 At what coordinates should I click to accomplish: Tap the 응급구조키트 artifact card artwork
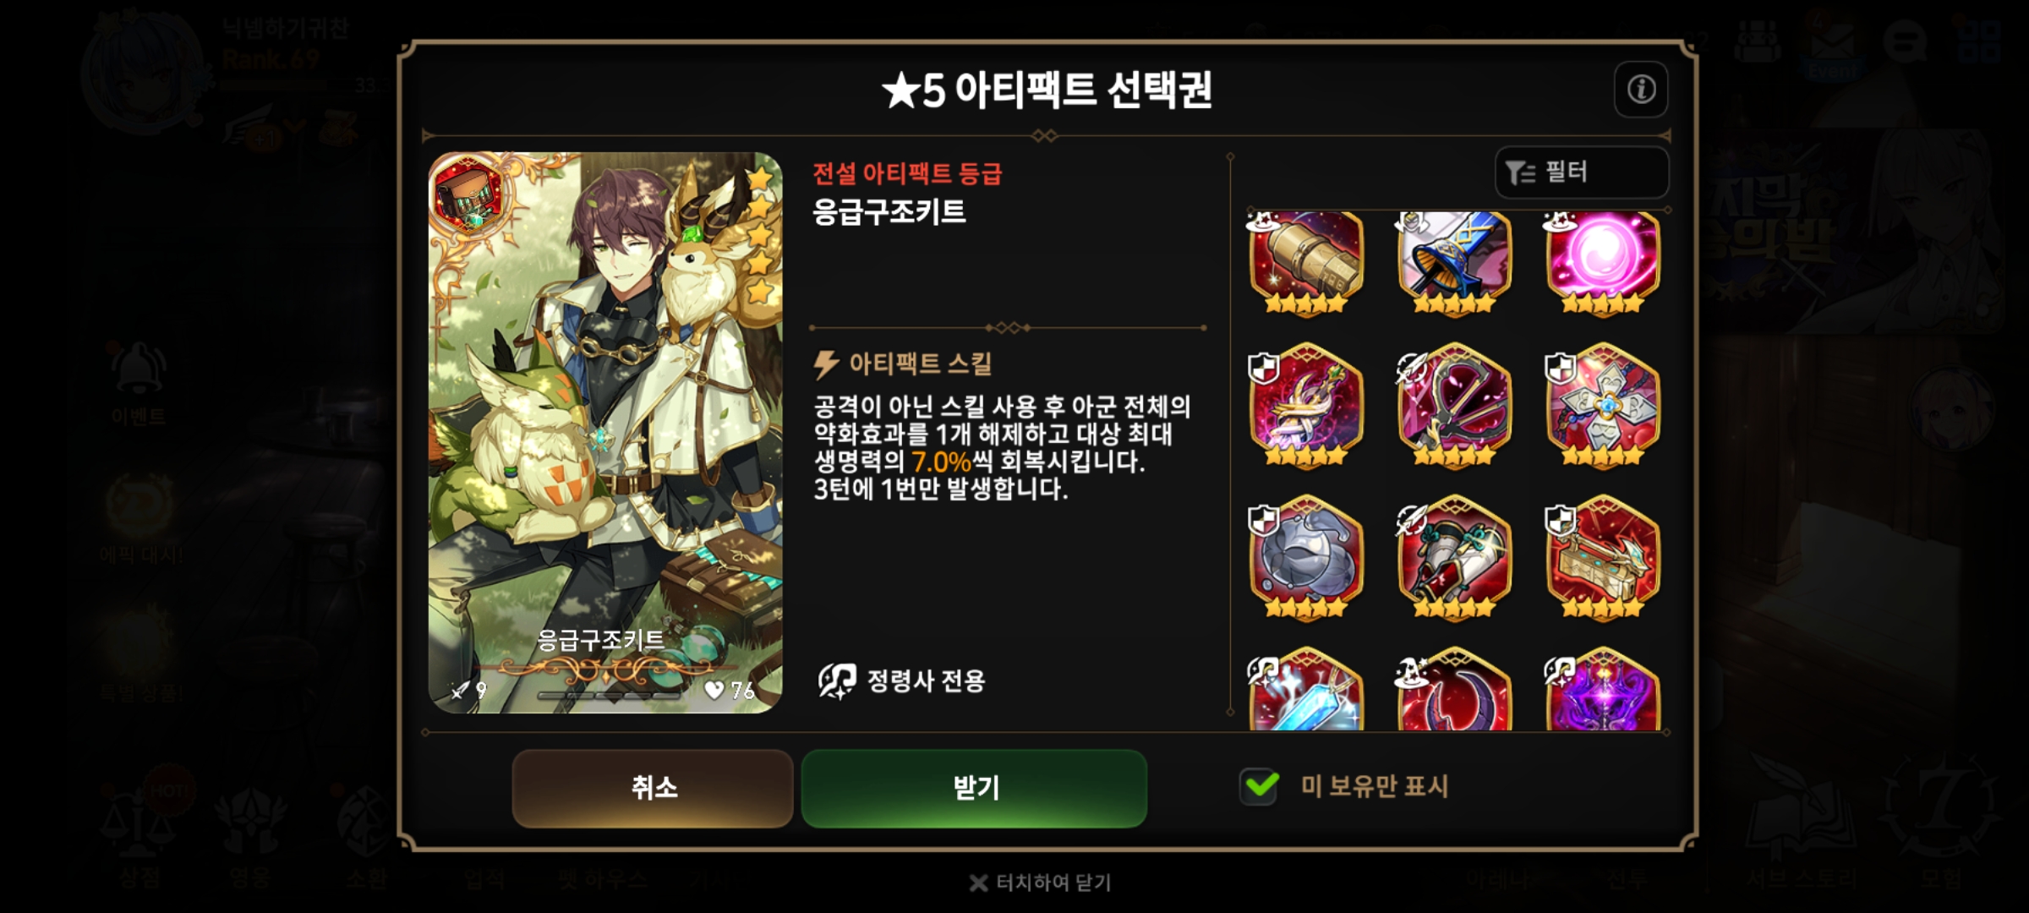[605, 433]
